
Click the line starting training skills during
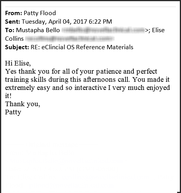(87, 79)
